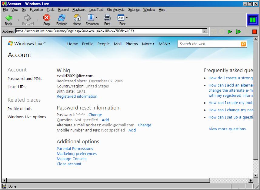Viewport: 260px width, 190px height.
Task: Click Change next to alternate e-mail
Action: (145, 125)
